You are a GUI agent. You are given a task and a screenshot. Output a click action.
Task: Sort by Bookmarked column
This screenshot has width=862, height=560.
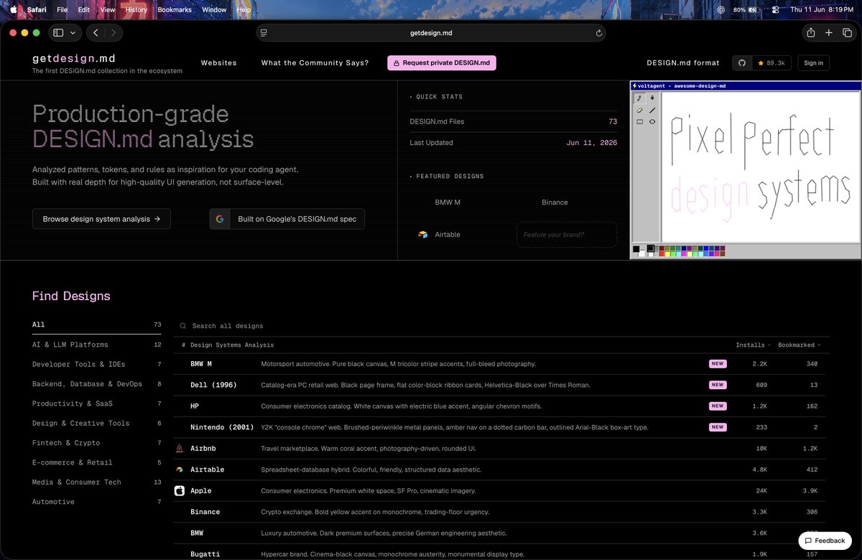pyautogui.click(x=800, y=345)
